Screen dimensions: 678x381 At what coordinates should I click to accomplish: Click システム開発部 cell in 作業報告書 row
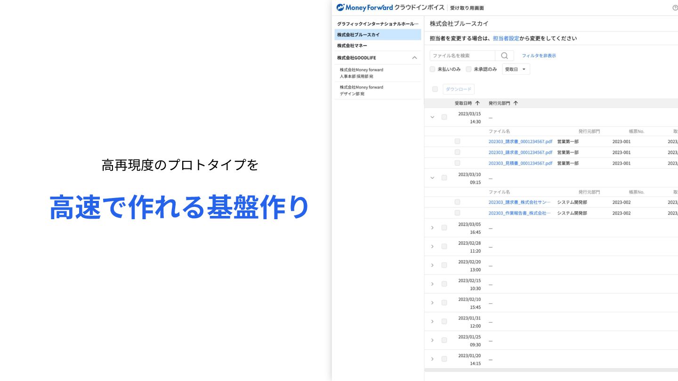[x=572, y=213]
